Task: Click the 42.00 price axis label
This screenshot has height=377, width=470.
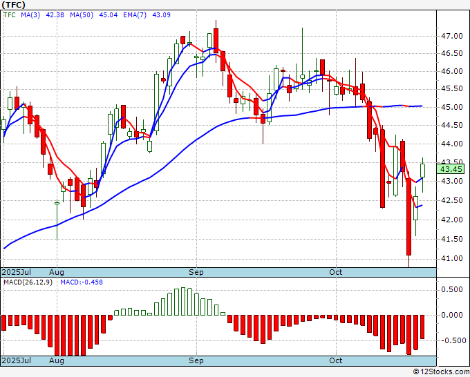Action: pos(452,220)
